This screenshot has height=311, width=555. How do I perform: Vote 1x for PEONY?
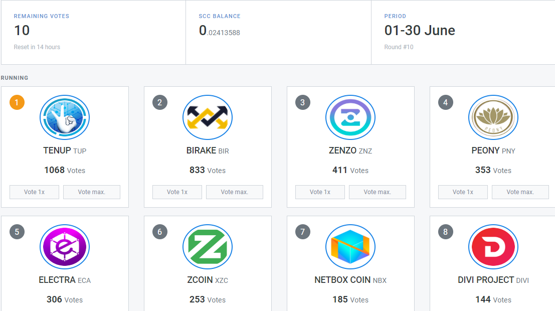pos(463,192)
